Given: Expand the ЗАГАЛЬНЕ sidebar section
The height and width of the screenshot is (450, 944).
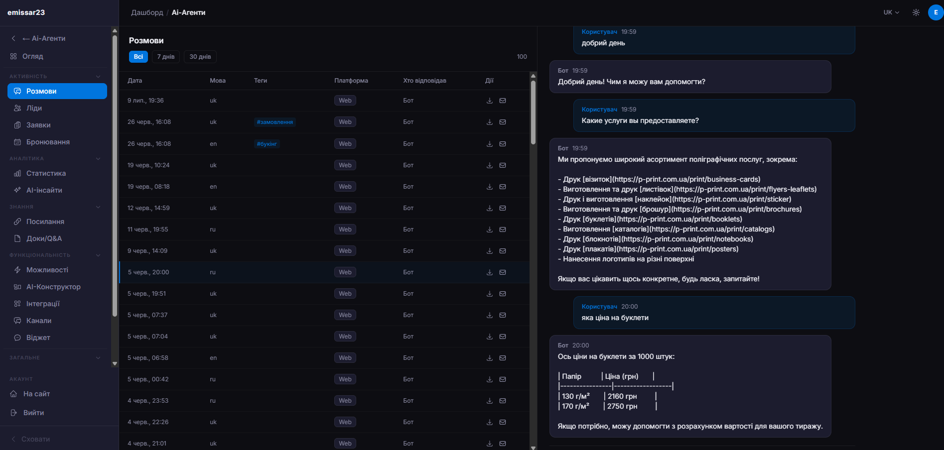Looking at the screenshot, I should [98, 357].
